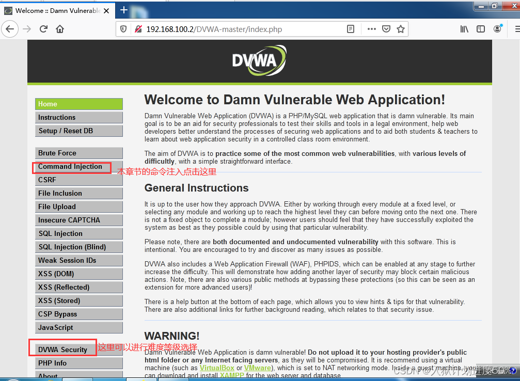This screenshot has width=520, height=381.
Task: Save page to Pocket icon
Action: point(386,29)
